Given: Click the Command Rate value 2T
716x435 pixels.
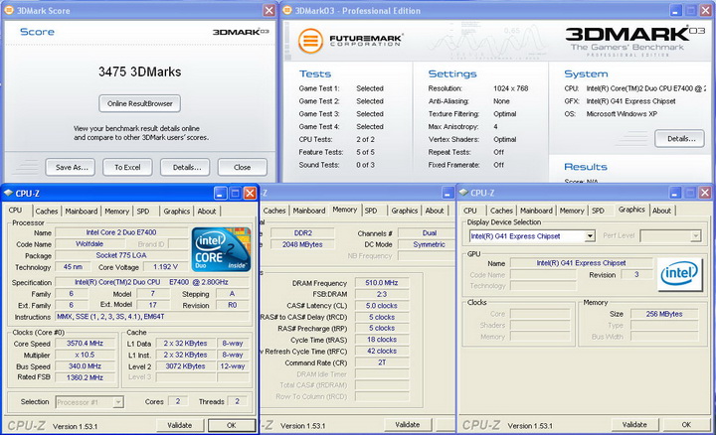Looking at the screenshot, I should [x=382, y=362].
